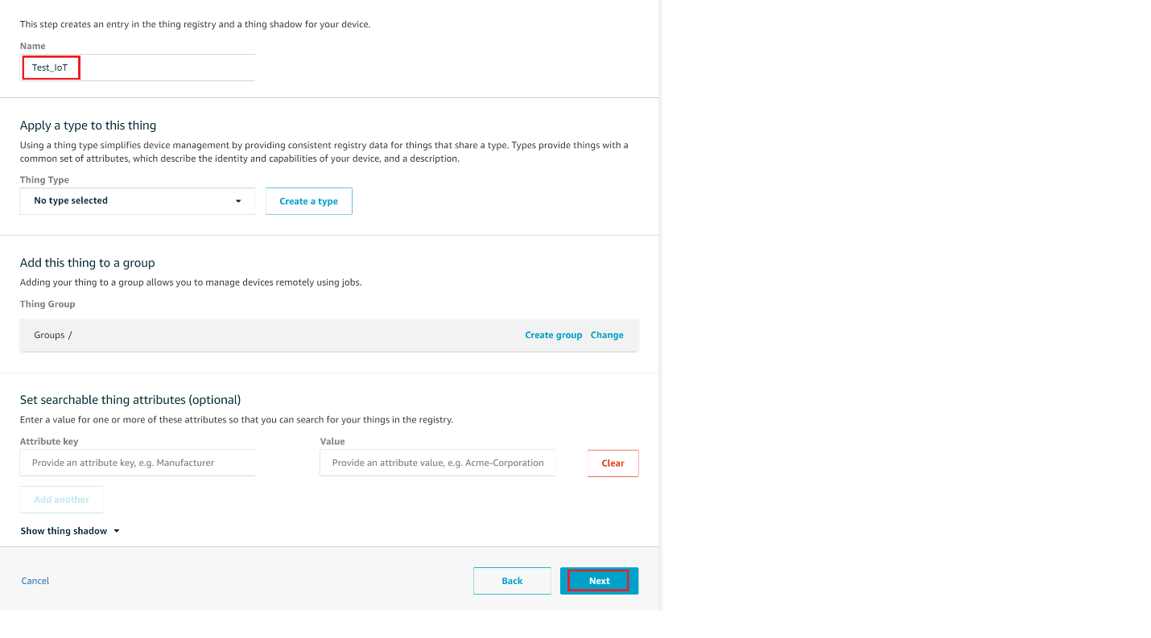Image resolution: width=1151 pixels, height=638 pixels.
Task: Go to previous step with Back
Action: (512, 581)
